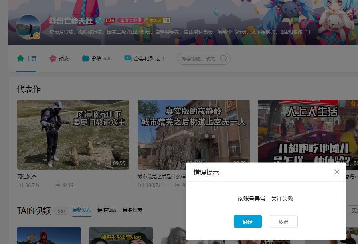Click the 557 video count badge

coord(61,211)
